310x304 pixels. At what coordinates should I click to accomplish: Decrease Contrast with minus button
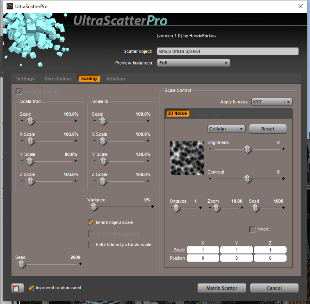click(x=210, y=178)
